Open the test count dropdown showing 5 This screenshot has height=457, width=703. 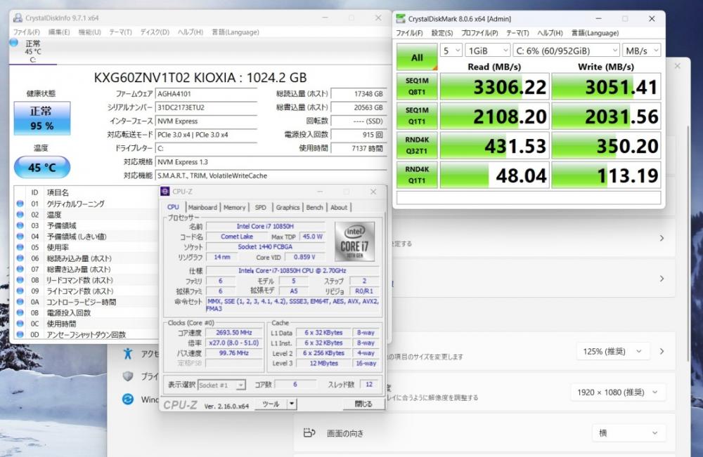click(451, 51)
